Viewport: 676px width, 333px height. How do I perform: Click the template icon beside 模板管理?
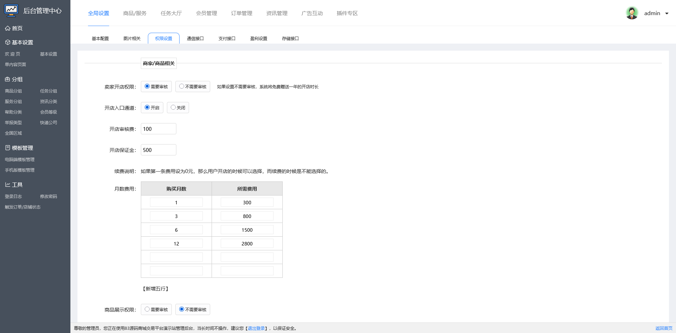click(x=7, y=148)
